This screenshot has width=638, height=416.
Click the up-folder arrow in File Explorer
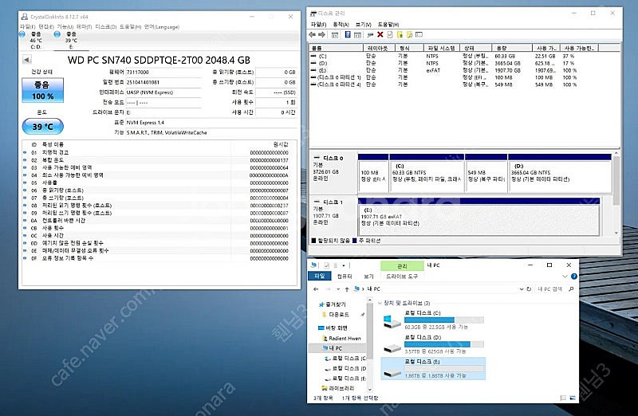[347, 289]
